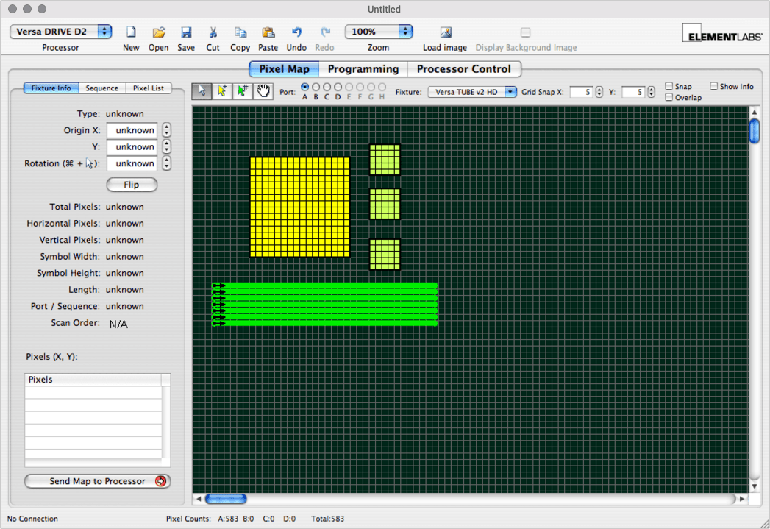Open the Versa DRIVE D2 processor dropdown
770x529 pixels.
61,32
